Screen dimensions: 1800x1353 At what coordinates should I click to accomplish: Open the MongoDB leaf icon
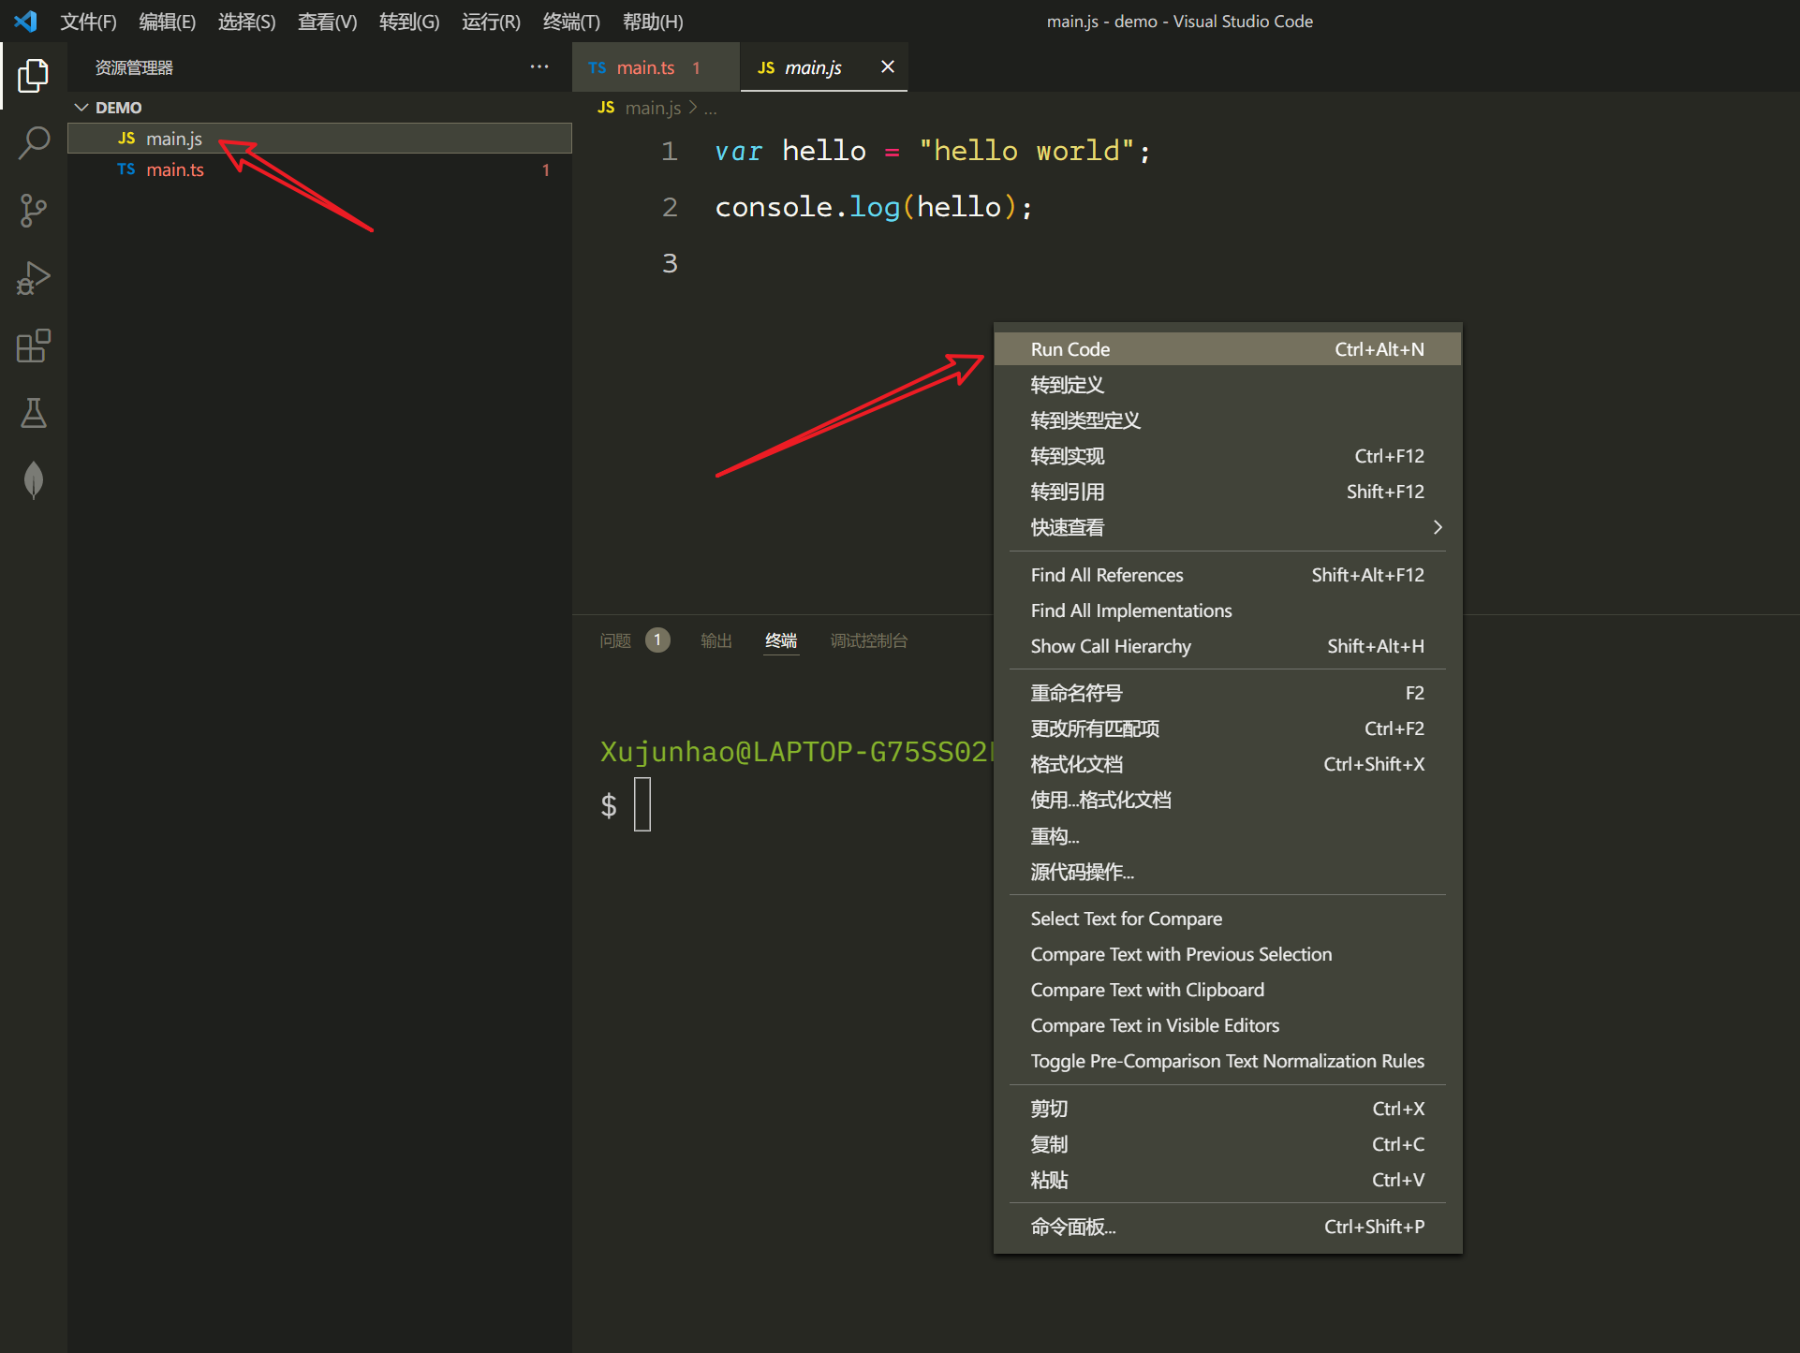[x=34, y=480]
